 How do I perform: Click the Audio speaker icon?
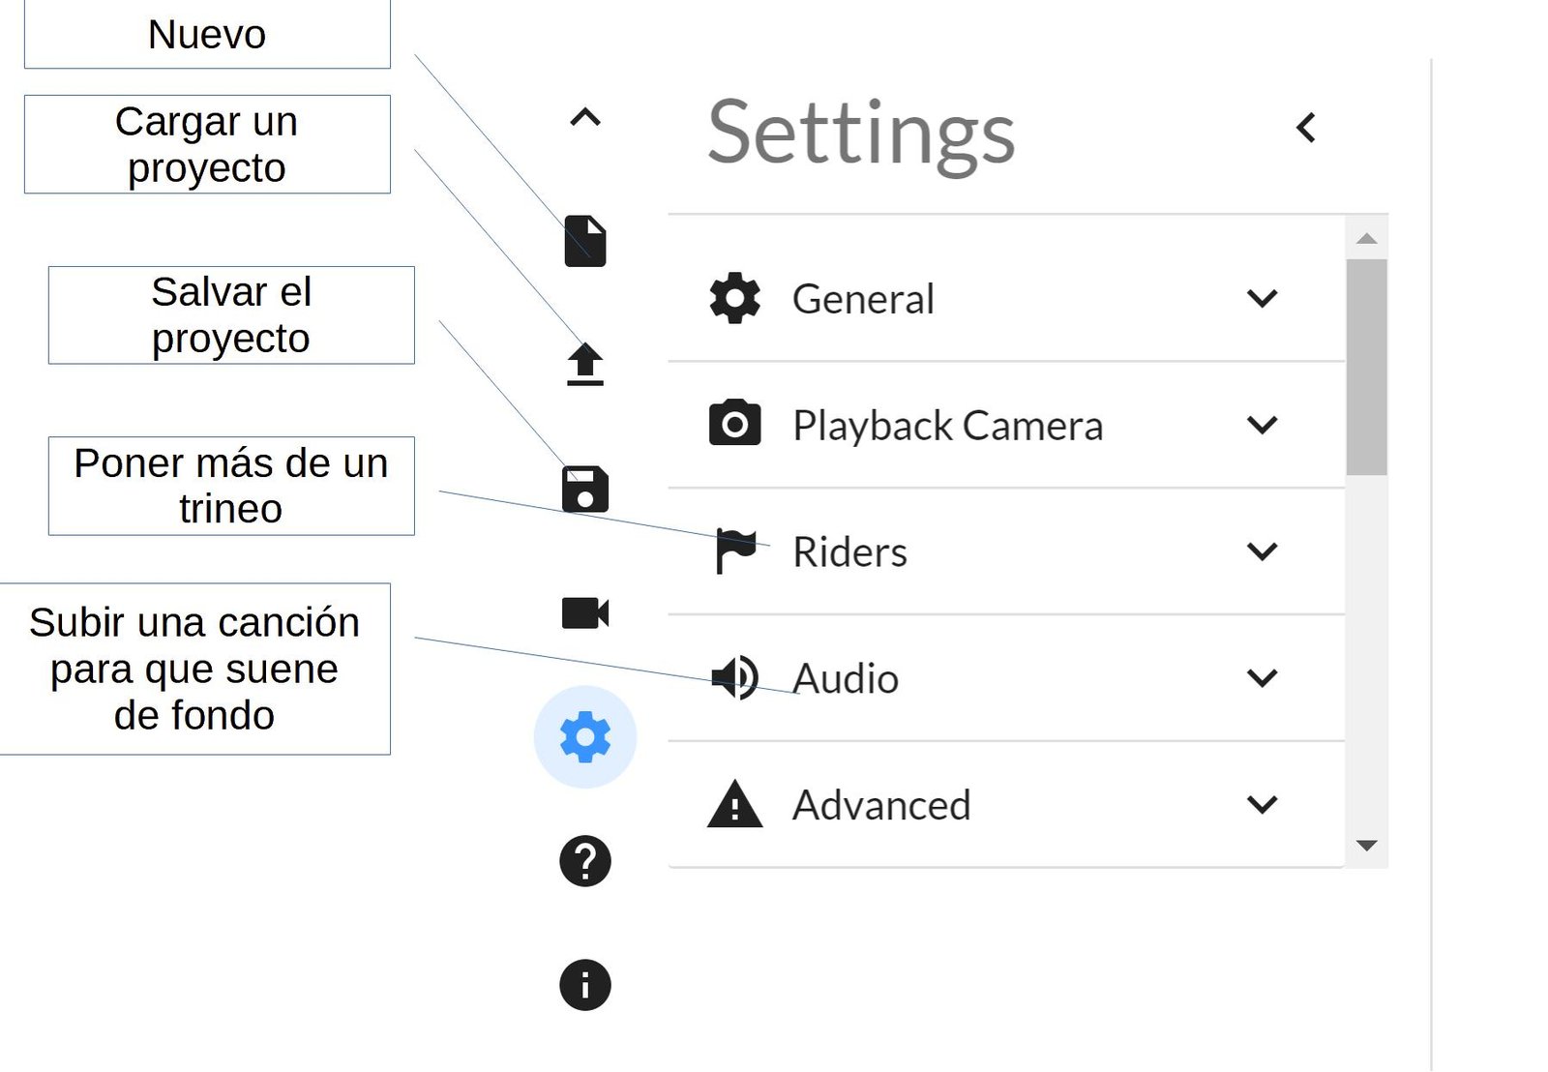click(x=734, y=677)
